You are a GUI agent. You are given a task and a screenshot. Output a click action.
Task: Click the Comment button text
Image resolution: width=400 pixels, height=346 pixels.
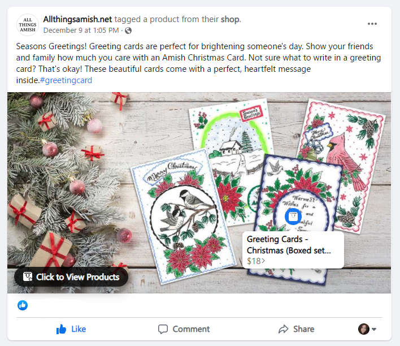tap(191, 329)
